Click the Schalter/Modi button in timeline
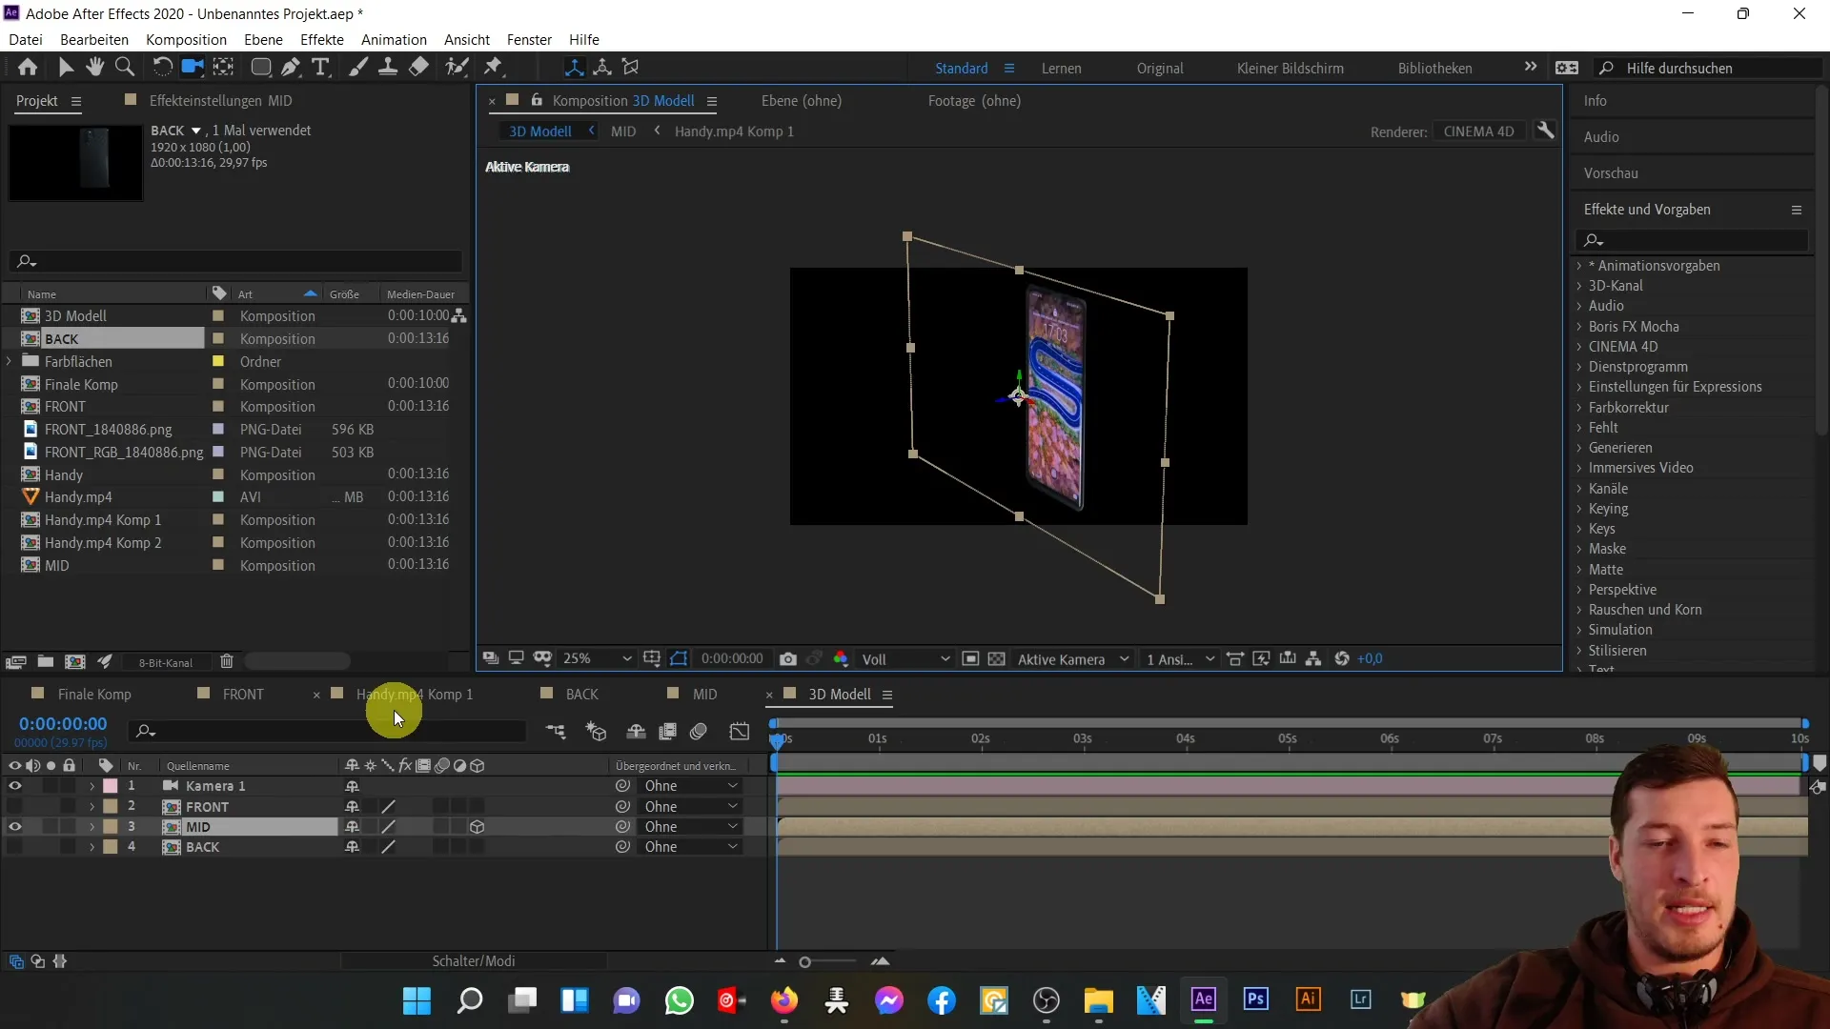Viewport: 1830px width, 1029px height. click(x=473, y=959)
